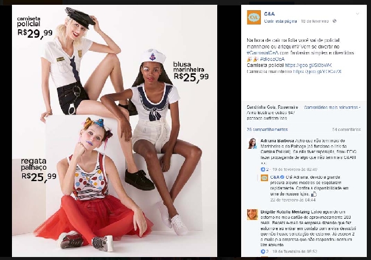Click the carnival costumes photo
Screen dimensions: 371x260
114,131
